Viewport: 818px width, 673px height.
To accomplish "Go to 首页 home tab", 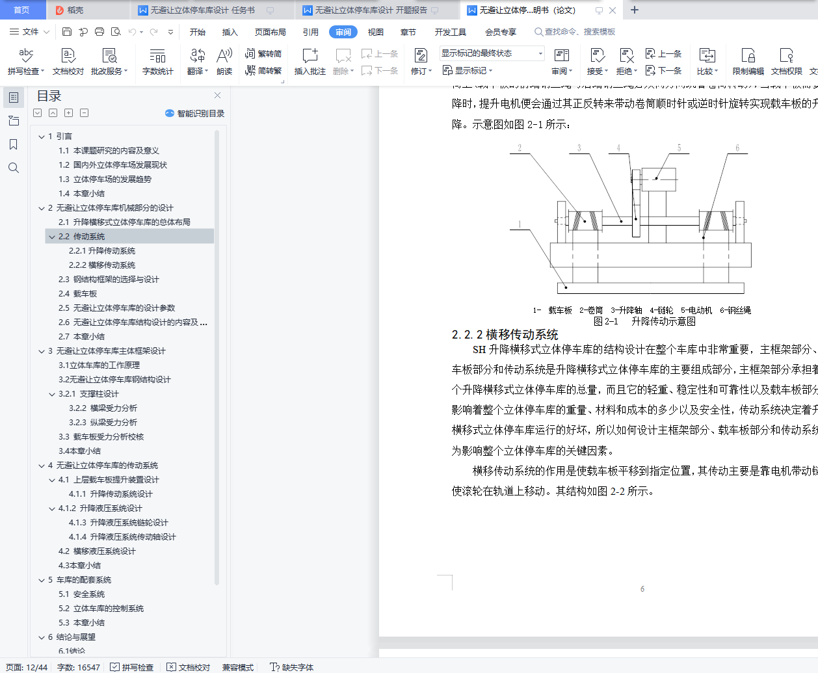I will click(x=22, y=10).
